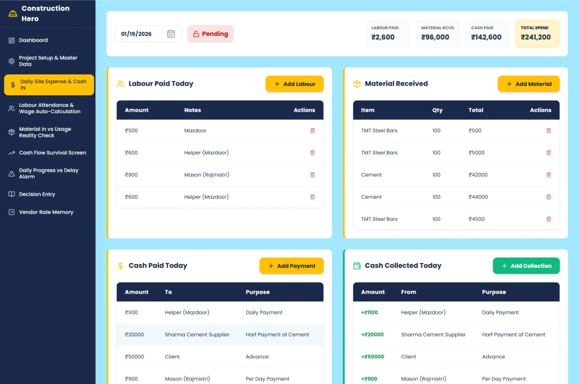Delete the ₹900 Mason (Rajmistri) labour entry
Image resolution: width=579 pixels, height=384 pixels.
(312, 175)
